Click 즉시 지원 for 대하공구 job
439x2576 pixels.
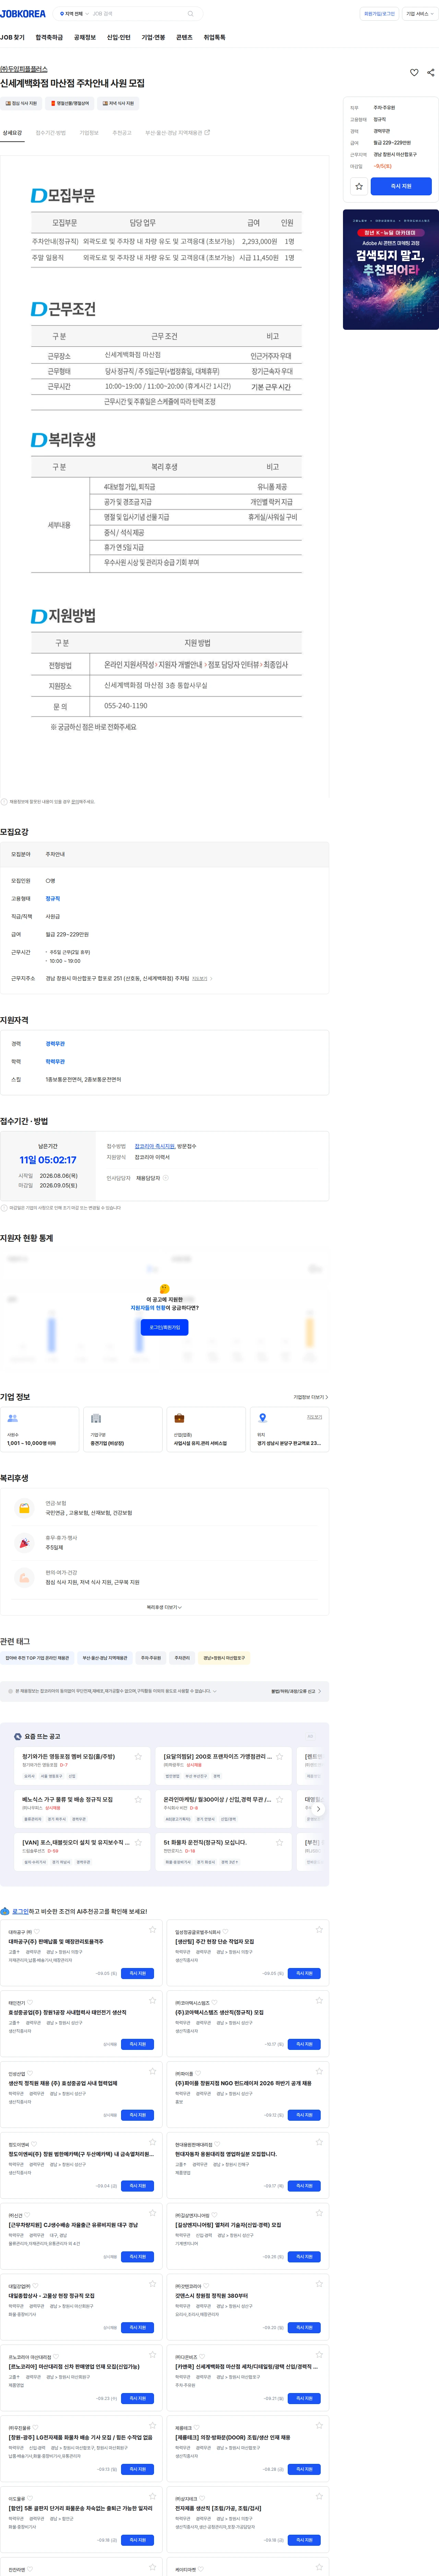click(x=138, y=1973)
